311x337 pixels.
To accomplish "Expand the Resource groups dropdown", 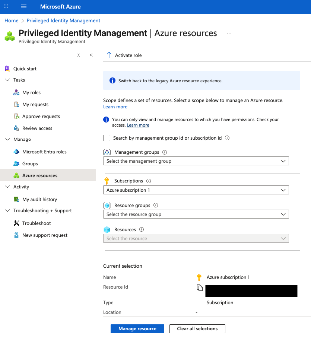I will [x=196, y=214].
